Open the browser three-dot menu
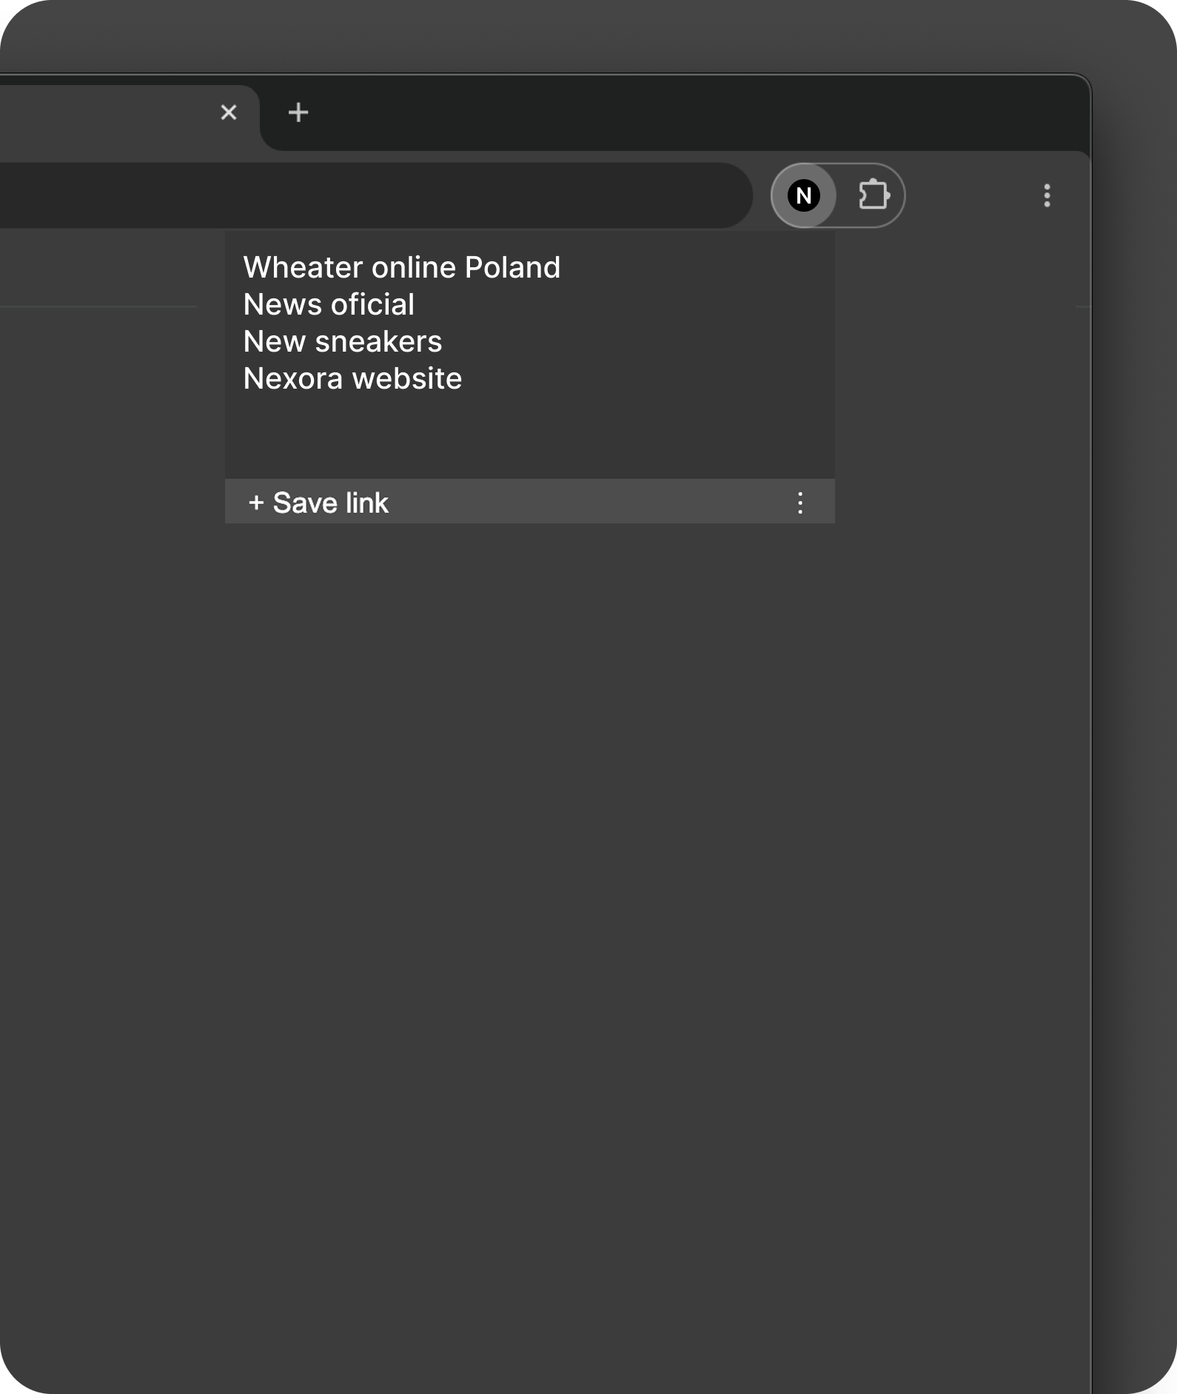The width and height of the screenshot is (1177, 1394). tap(1047, 195)
